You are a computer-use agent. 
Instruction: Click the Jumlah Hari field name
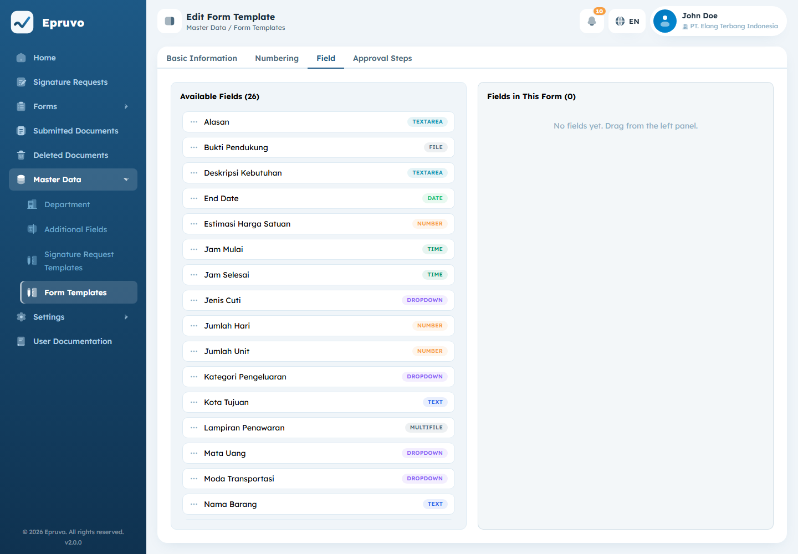[x=227, y=326]
